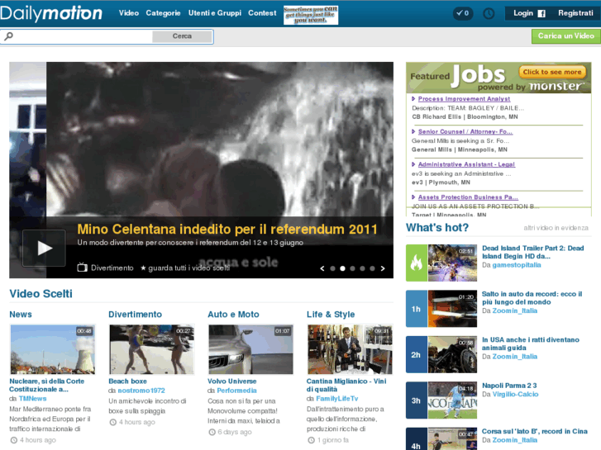Open the Process Improvement Analyst link
Viewport: 601px width, 450px height.
click(x=464, y=99)
